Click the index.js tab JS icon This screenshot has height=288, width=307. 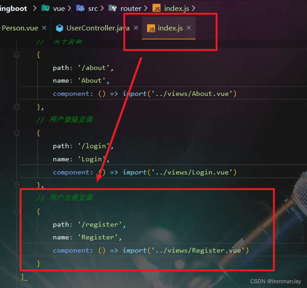click(x=151, y=28)
